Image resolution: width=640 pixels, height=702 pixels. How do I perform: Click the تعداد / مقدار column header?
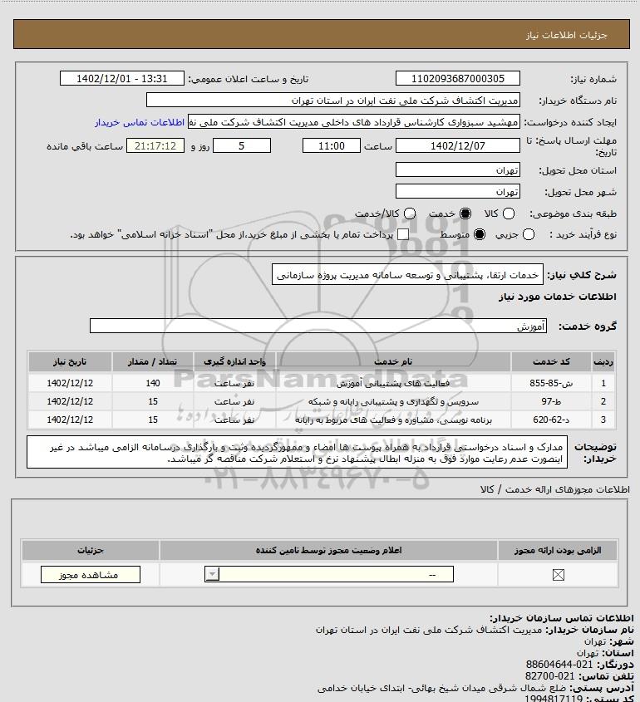point(153,361)
